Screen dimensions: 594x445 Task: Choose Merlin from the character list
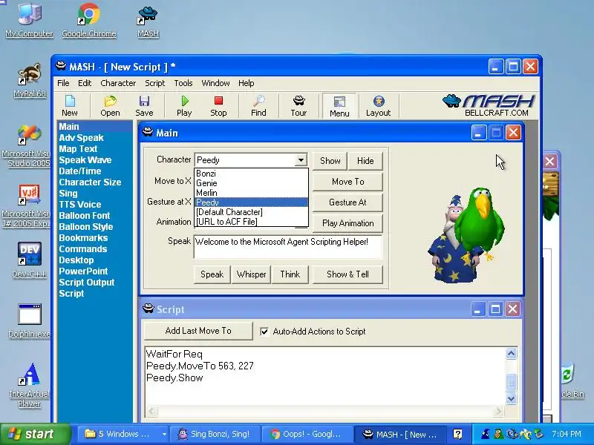coord(251,193)
